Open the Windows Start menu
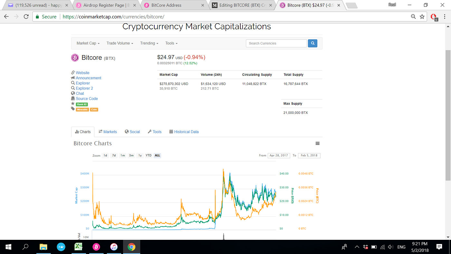451x254 pixels. tap(8, 247)
